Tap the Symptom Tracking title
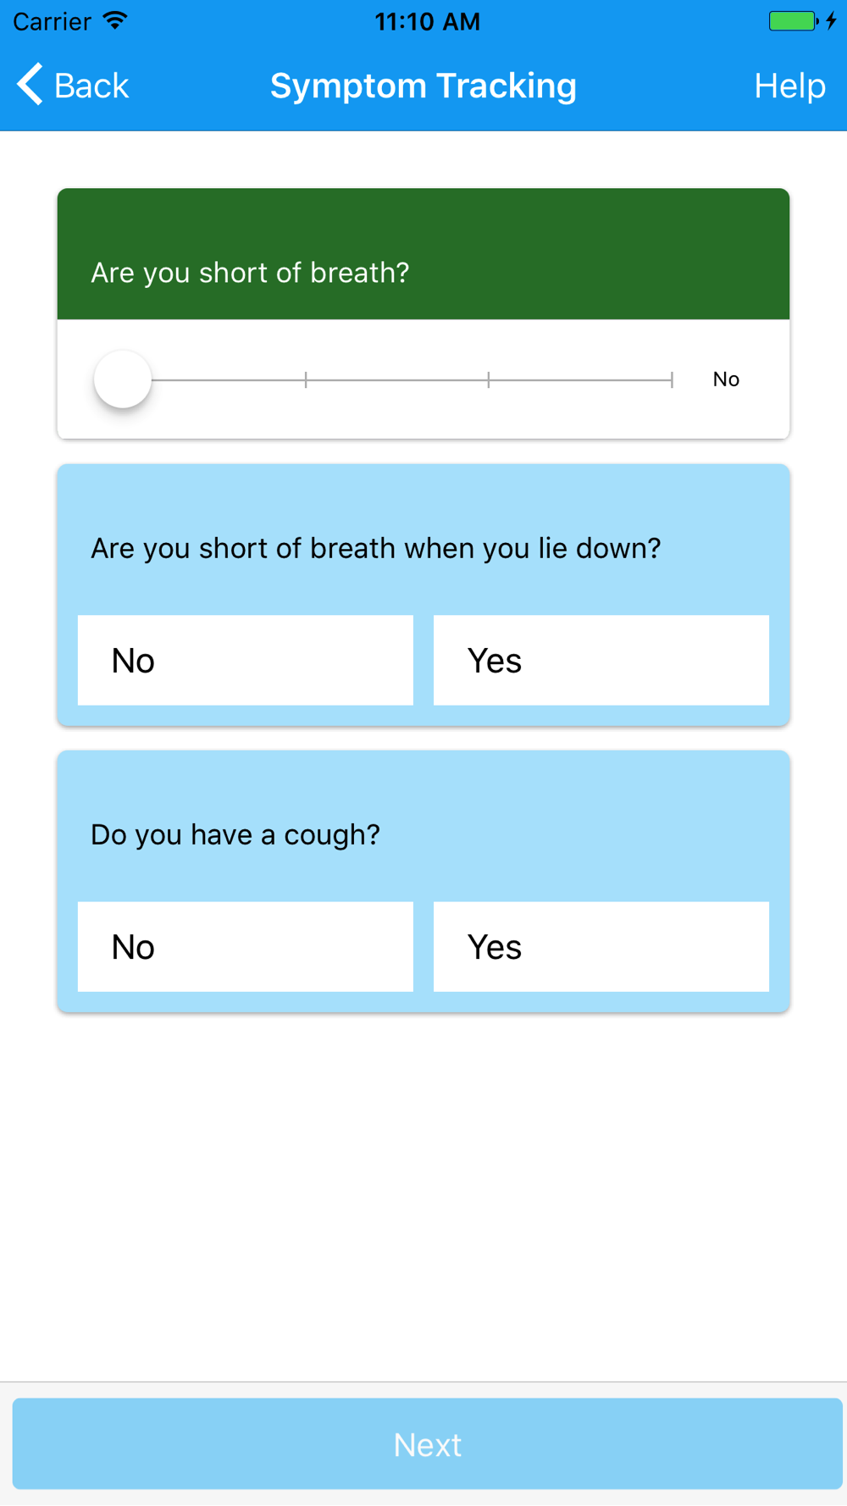The image size is (847, 1506). coord(423,86)
